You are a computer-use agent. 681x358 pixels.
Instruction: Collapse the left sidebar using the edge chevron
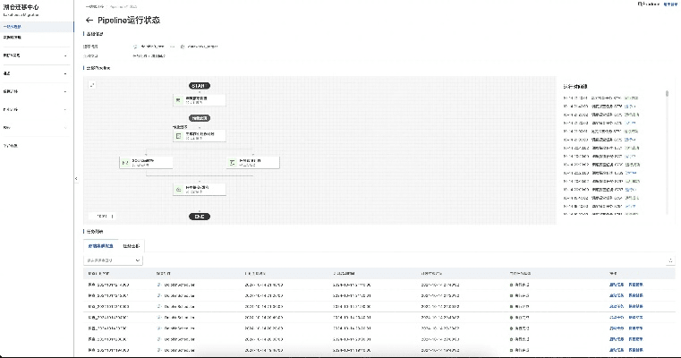click(x=75, y=179)
